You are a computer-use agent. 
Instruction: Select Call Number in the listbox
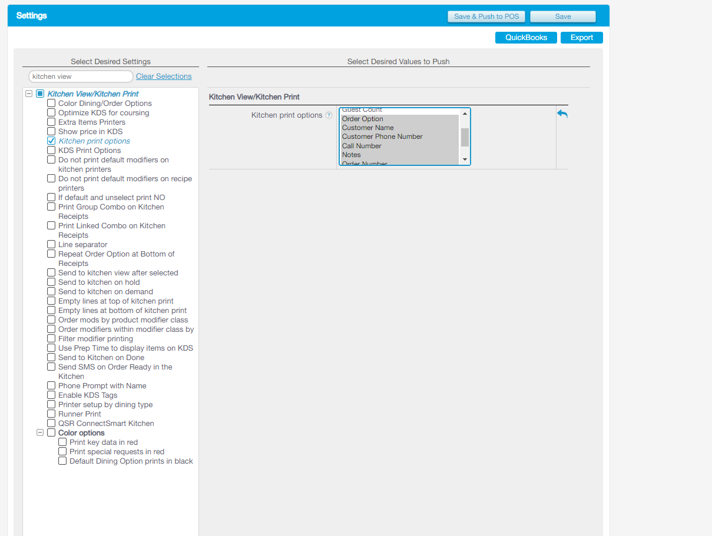(x=400, y=146)
